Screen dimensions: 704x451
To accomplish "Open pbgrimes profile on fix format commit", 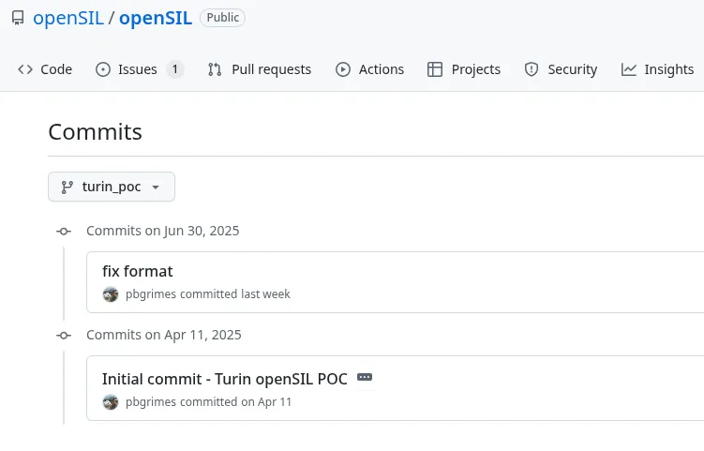I will [151, 294].
